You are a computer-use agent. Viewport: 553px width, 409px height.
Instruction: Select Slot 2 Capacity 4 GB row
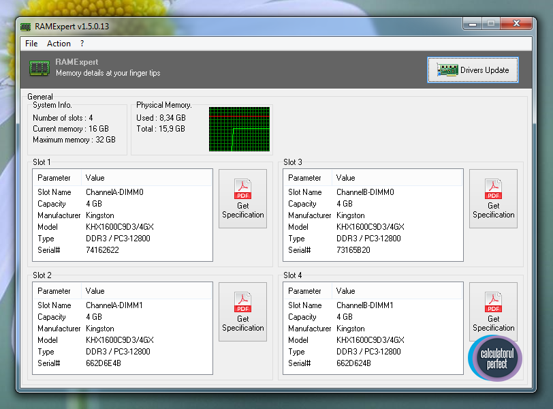[x=123, y=317]
